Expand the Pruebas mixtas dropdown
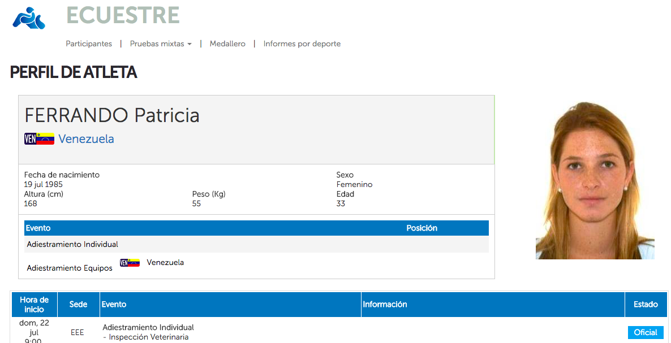 (x=161, y=44)
